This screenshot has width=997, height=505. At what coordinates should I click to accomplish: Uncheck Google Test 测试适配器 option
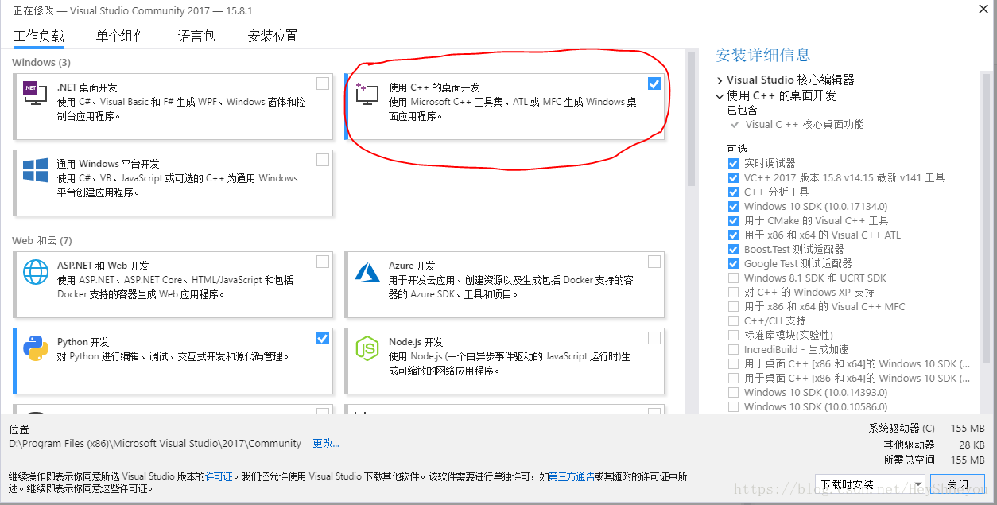(733, 263)
